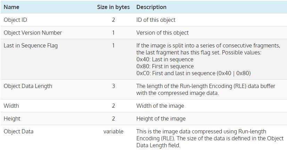Click the Object Version Number cell

[33, 33]
